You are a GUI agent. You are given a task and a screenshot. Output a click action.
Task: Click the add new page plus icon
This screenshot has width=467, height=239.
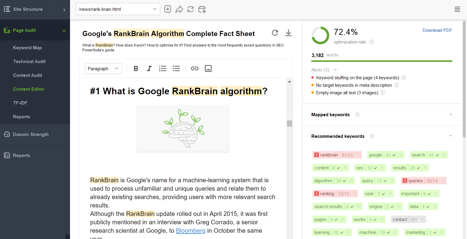coord(168,9)
